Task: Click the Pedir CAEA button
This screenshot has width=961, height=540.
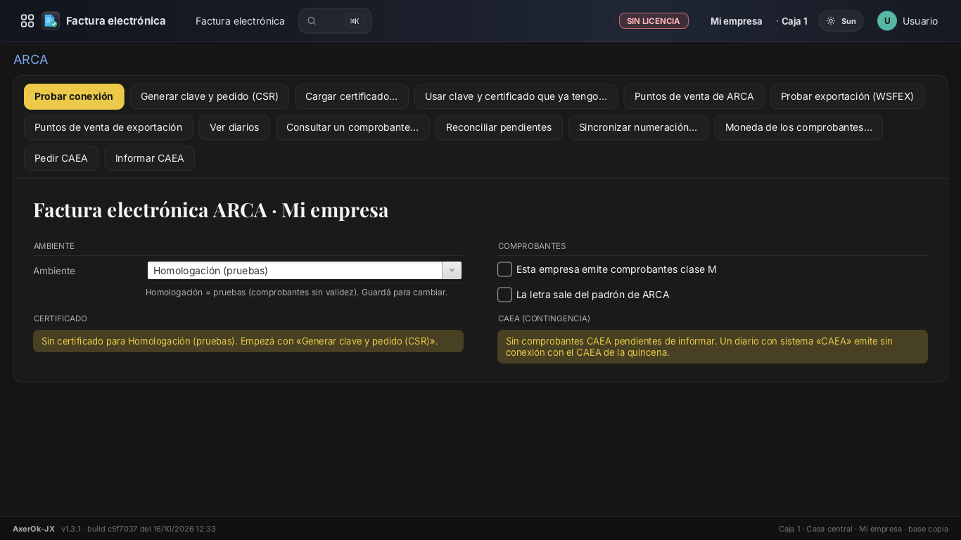Action: (61, 158)
